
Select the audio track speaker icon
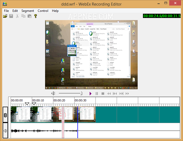pyautogui.click(x=5, y=131)
